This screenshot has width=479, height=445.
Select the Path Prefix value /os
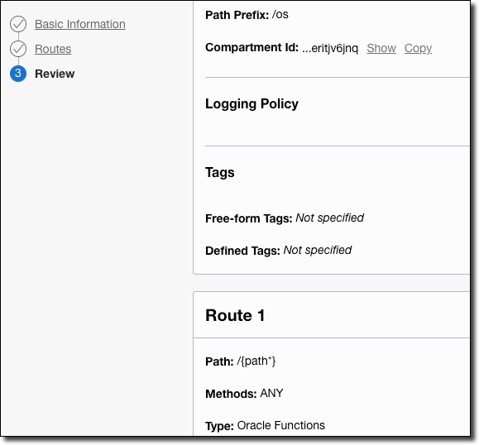click(x=280, y=15)
